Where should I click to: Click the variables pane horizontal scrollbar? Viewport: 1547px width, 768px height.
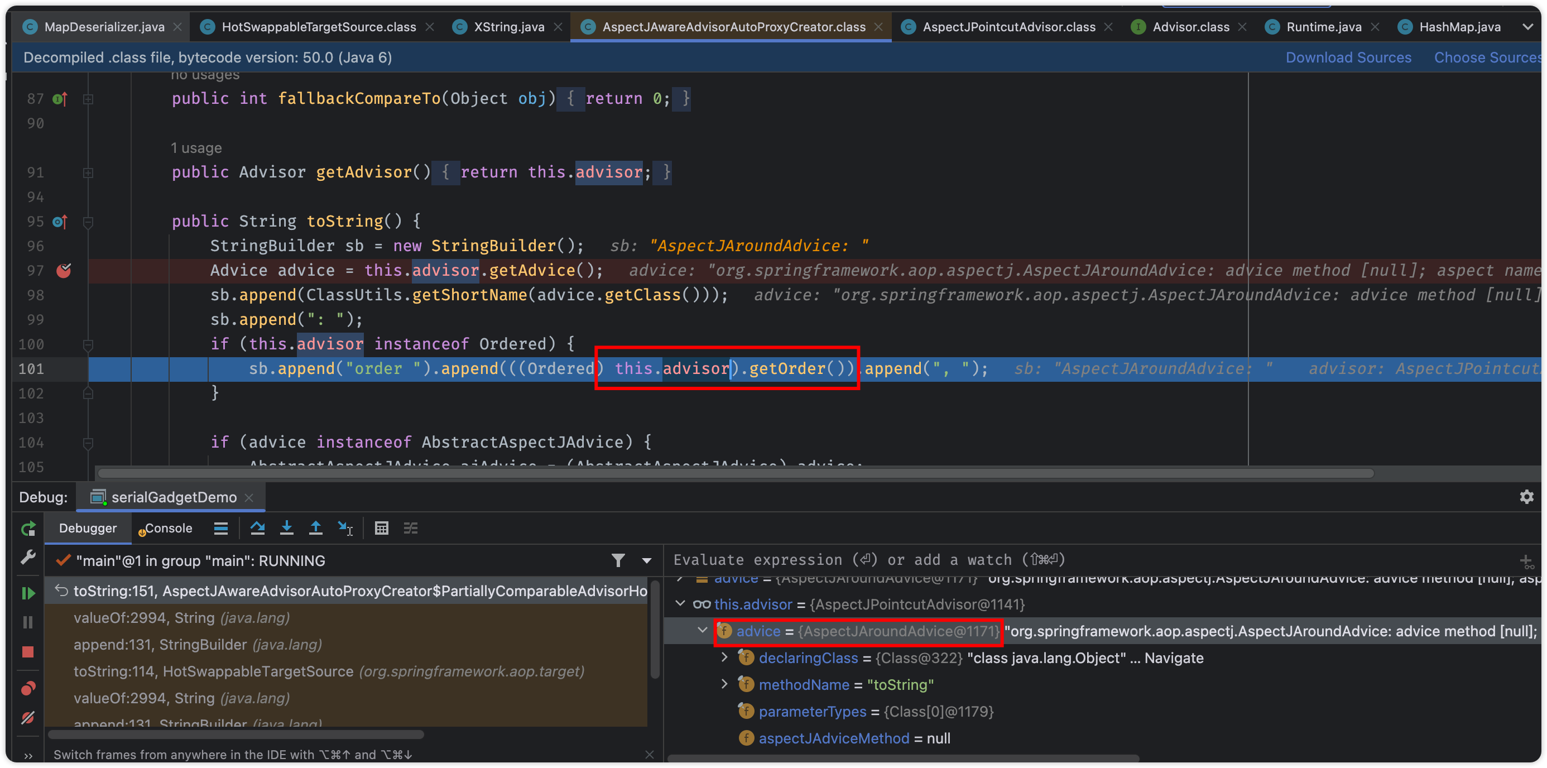tap(903, 759)
